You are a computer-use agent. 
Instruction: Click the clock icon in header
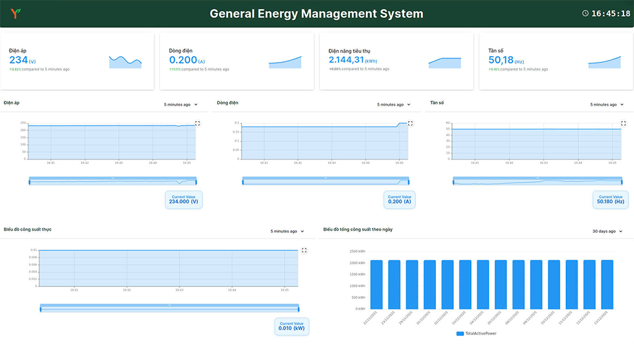click(585, 14)
